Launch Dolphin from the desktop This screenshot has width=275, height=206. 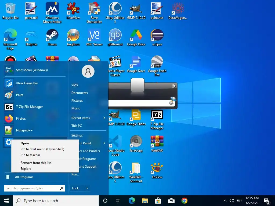(x=31, y=38)
